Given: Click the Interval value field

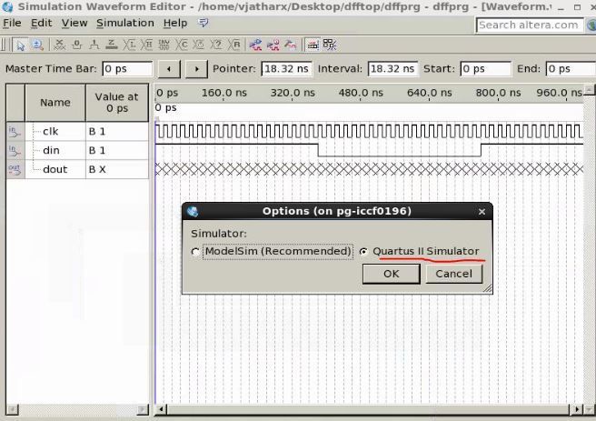Looking at the screenshot, I should [392, 69].
